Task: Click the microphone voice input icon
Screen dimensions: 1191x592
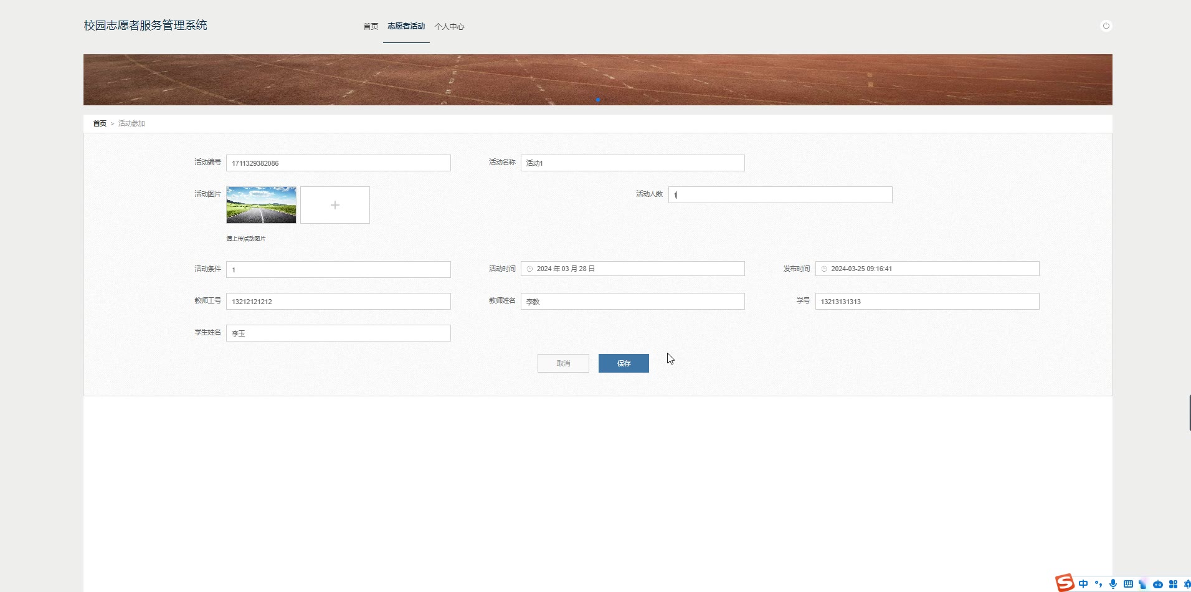Action: [1113, 584]
